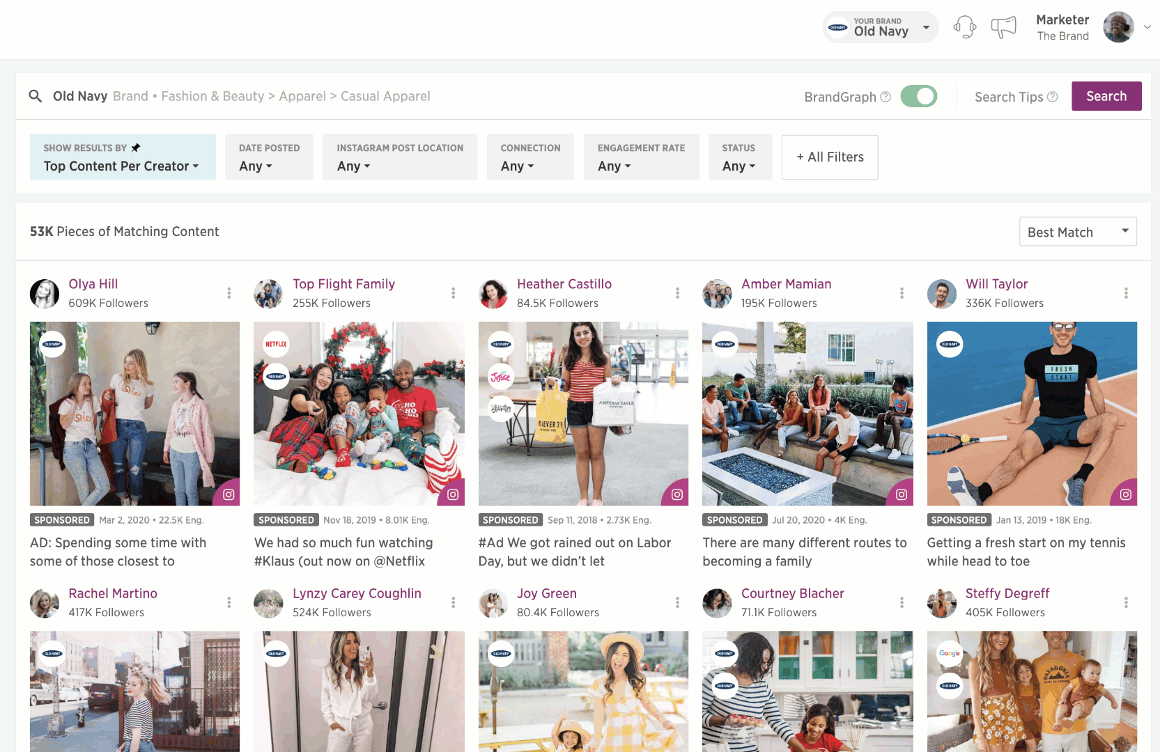
Task: Open Heather Castillo creator profile link
Action: [564, 284]
